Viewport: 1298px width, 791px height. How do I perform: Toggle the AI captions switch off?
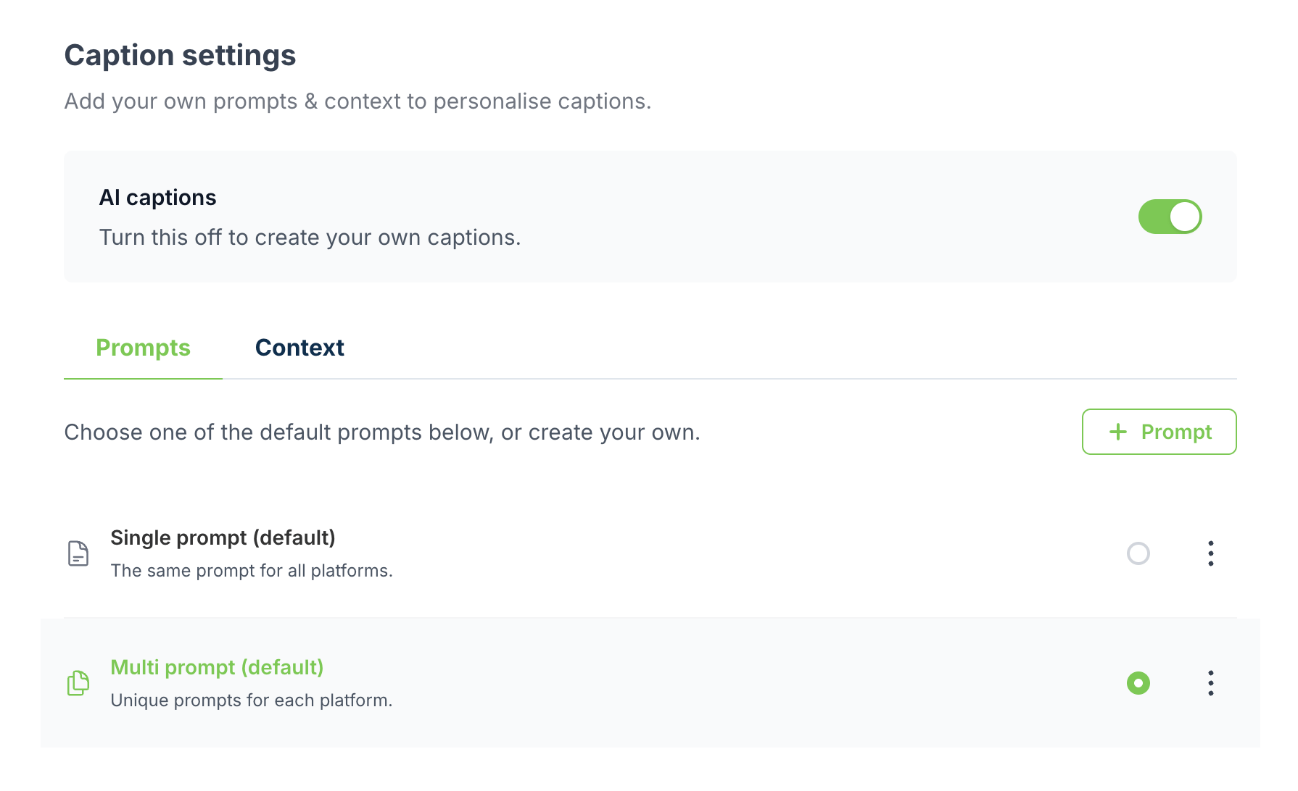point(1170,217)
